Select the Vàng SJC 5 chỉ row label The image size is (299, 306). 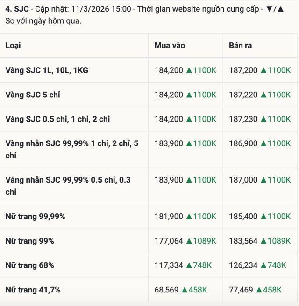(x=33, y=95)
